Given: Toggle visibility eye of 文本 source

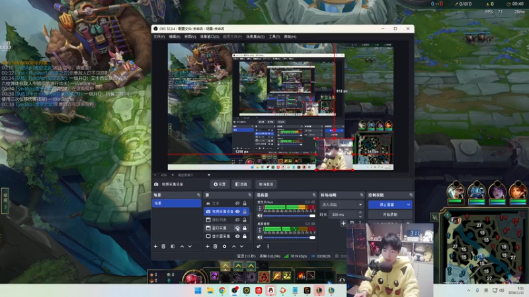Looking at the screenshot, I should coord(237,203).
